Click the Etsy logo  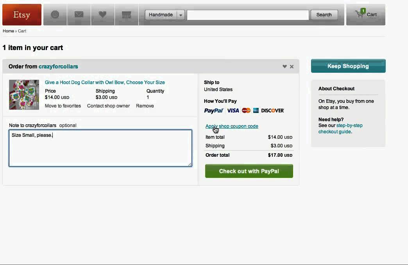22,14
